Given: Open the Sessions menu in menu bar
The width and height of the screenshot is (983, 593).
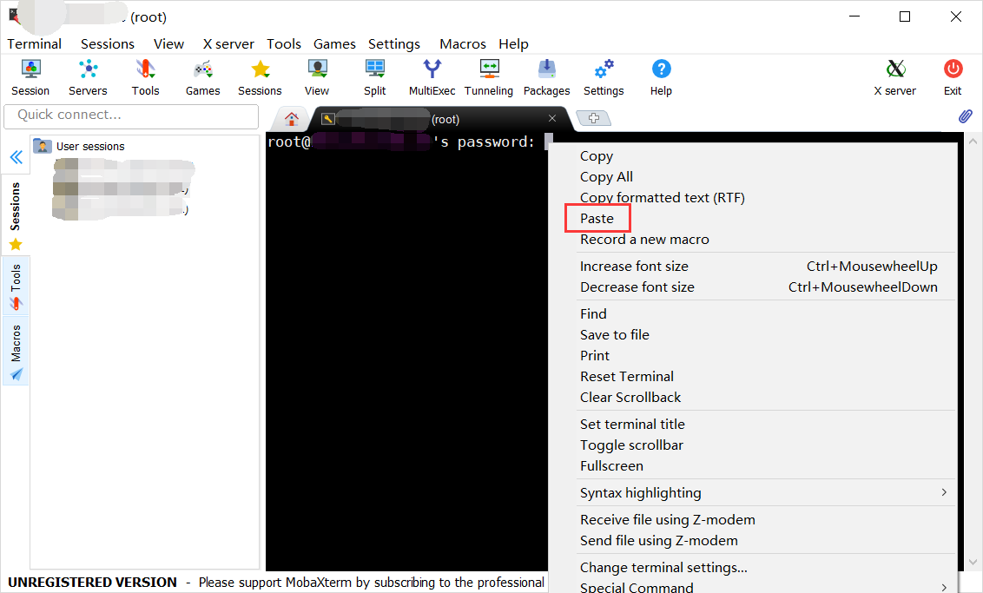Looking at the screenshot, I should tap(107, 44).
